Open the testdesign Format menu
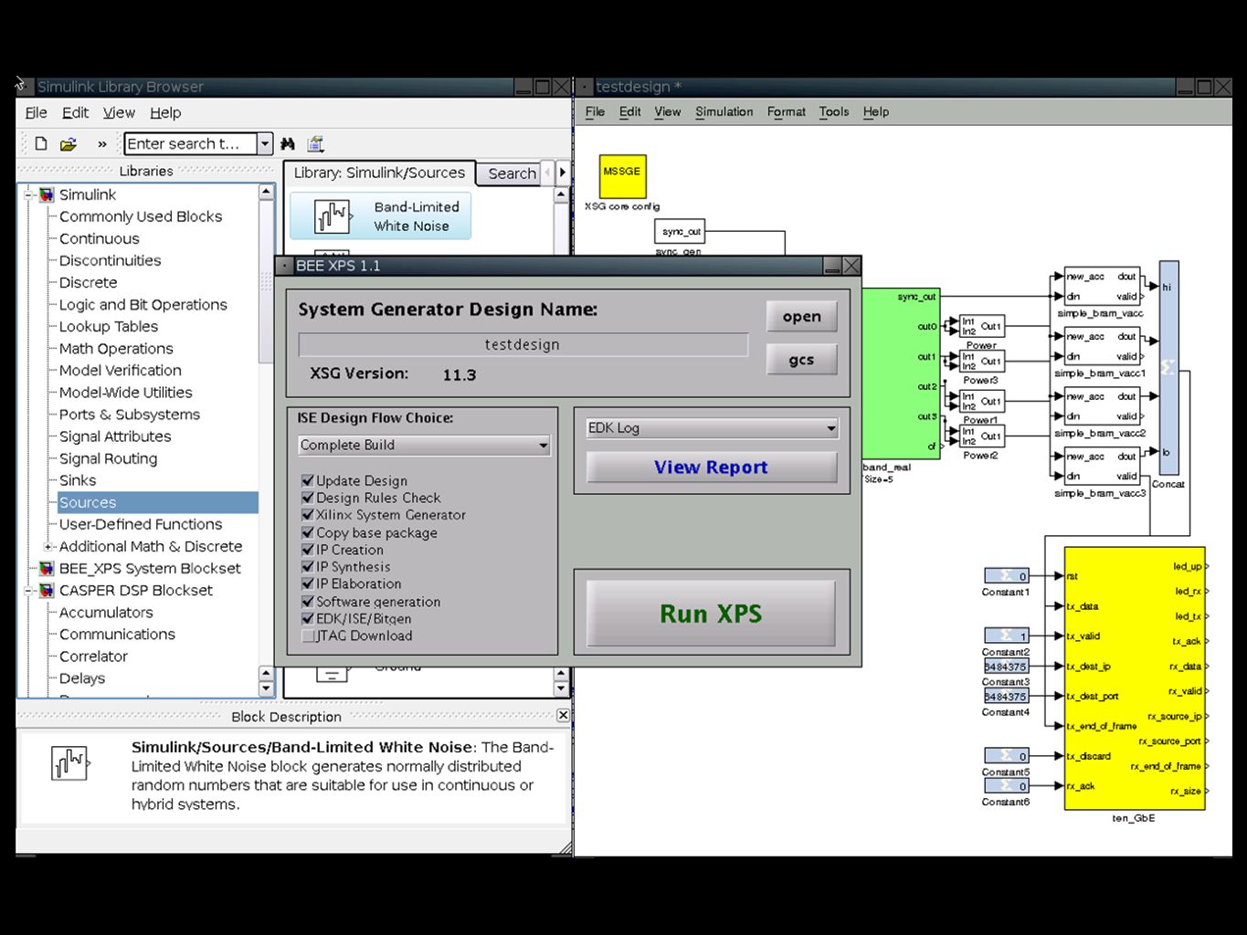The image size is (1247, 935). [786, 111]
